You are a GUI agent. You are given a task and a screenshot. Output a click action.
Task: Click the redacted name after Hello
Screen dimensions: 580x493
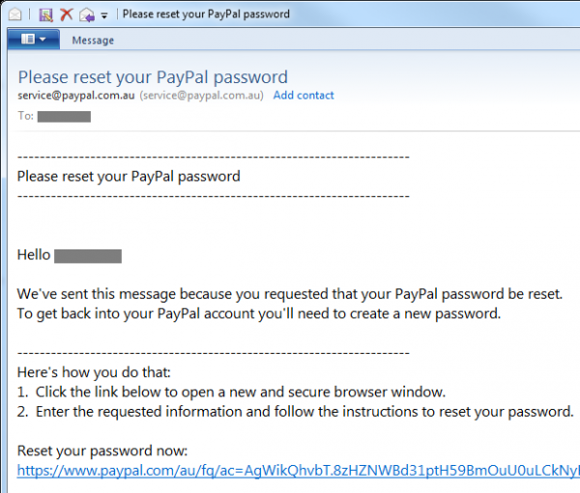pos(88,256)
